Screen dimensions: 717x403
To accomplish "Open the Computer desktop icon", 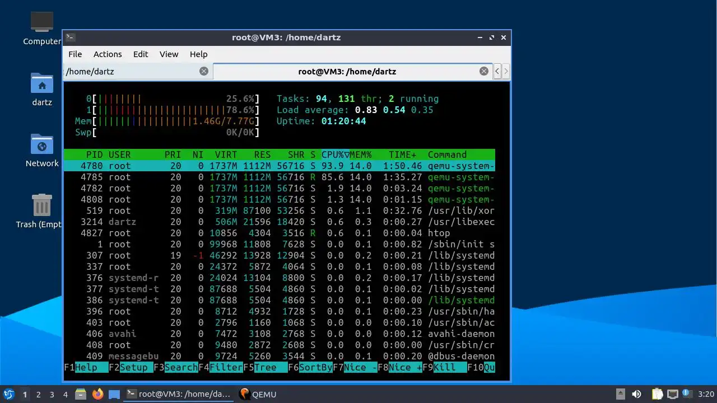I will [x=42, y=22].
